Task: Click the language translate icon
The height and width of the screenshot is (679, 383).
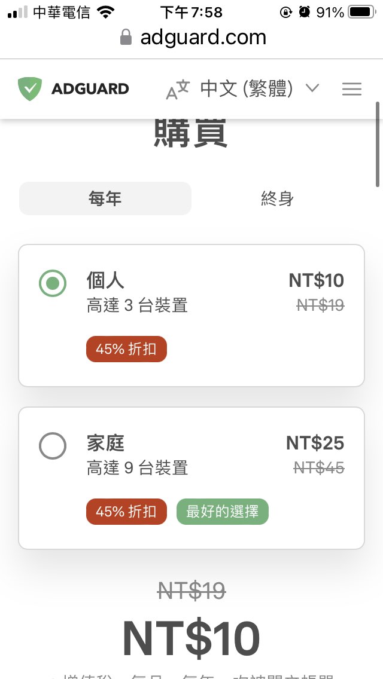Action: (177, 90)
